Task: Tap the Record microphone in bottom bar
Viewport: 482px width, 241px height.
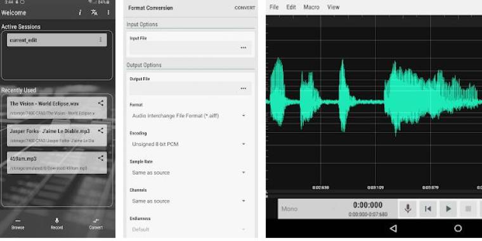Action: coord(57,224)
